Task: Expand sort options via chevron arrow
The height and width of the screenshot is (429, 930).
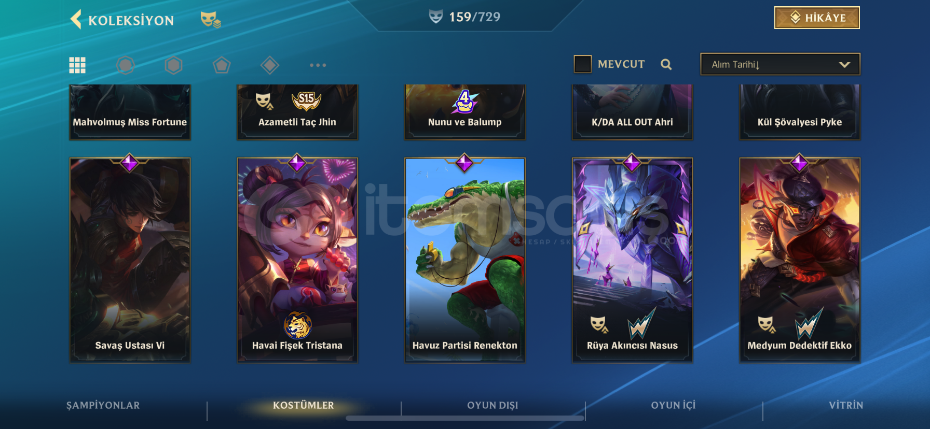Action: pyautogui.click(x=844, y=65)
